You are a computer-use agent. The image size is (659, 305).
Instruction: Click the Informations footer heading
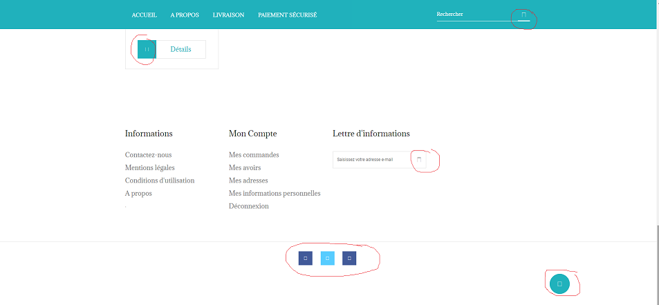point(149,133)
